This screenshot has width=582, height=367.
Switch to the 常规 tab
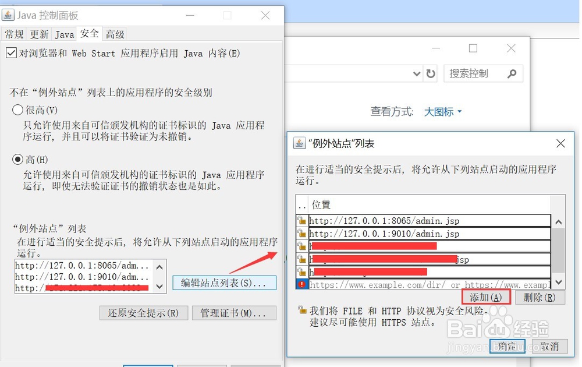14,34
